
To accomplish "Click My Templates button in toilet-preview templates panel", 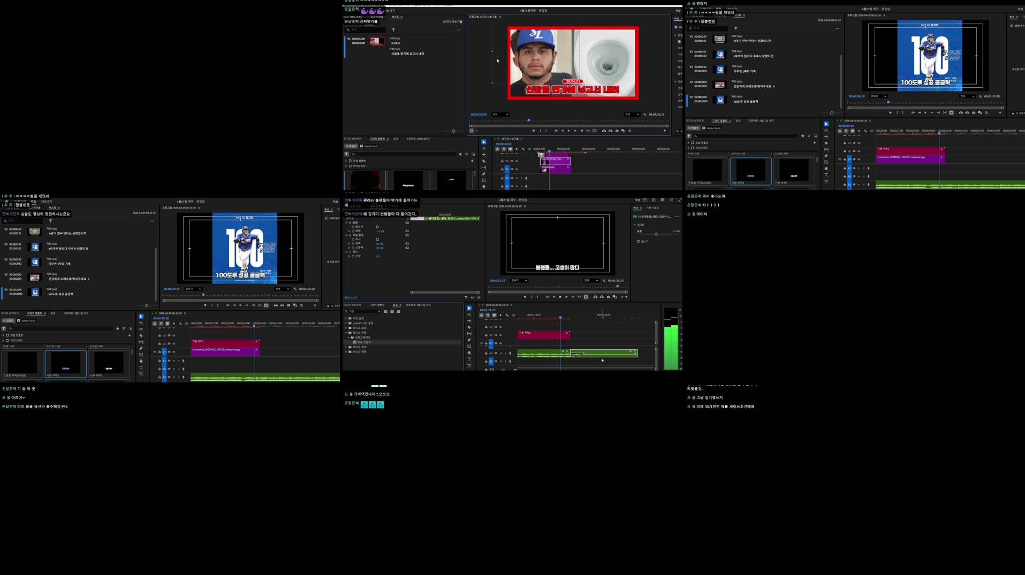I will coord(351,146).
